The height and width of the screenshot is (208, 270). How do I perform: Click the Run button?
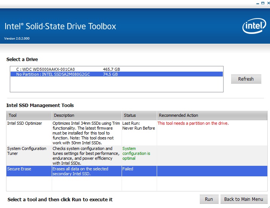click(x=209, y=199)
